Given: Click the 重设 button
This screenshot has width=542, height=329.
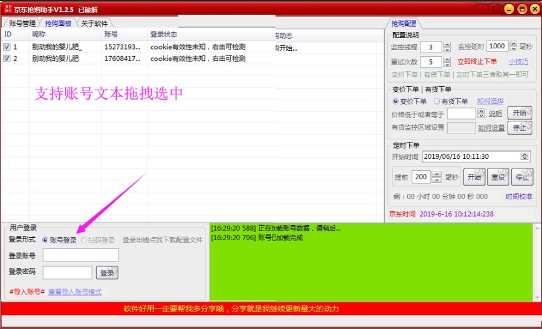Looking at the screenshot, I should click(498, 177).
